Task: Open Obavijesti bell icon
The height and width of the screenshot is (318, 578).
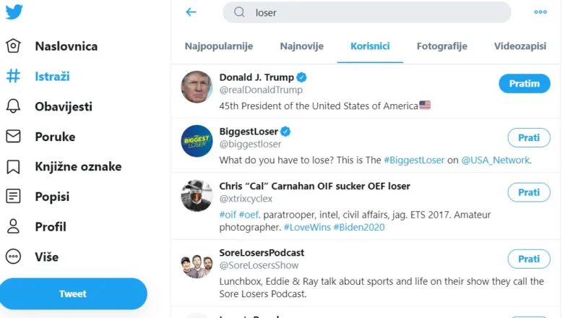Action: (x=13, y=106)
